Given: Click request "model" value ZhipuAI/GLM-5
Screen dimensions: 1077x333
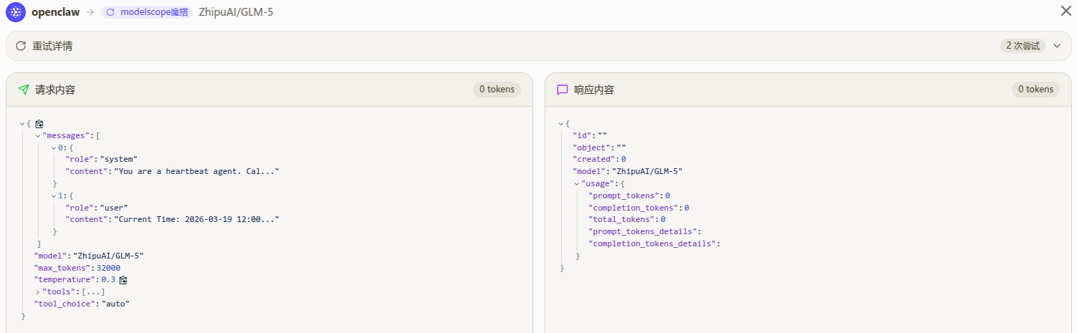Looking at the screenshot, I should pos(109,256).
